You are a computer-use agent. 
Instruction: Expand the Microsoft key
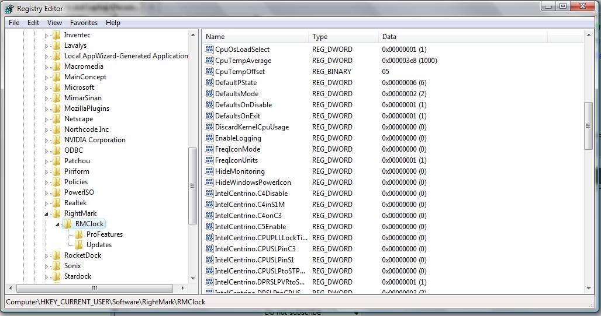point(46,88)
